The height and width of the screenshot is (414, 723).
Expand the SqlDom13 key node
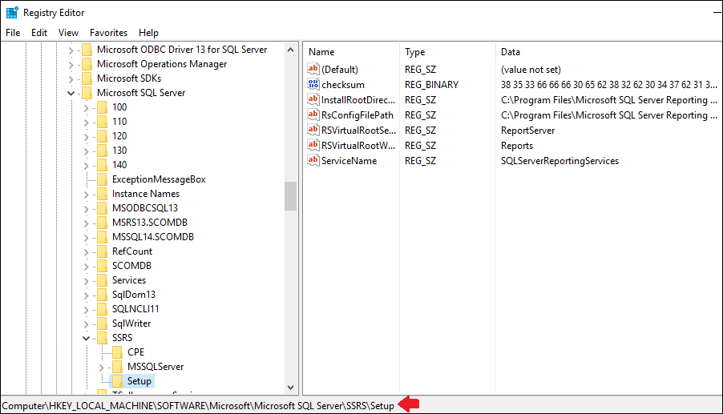(87, 295)
